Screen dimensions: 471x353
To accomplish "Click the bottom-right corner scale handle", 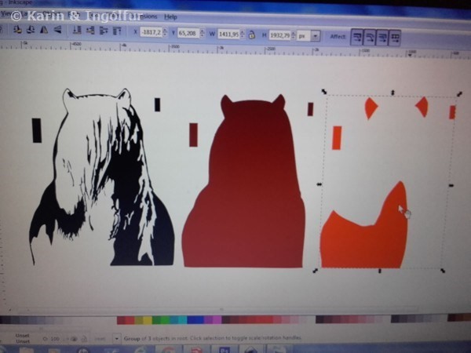I will click(443, 271).
